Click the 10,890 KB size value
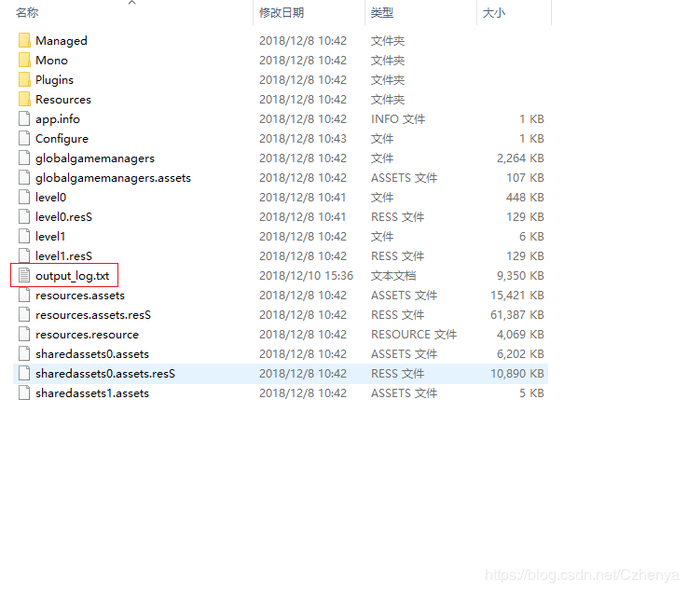 (x=517, y=374)
